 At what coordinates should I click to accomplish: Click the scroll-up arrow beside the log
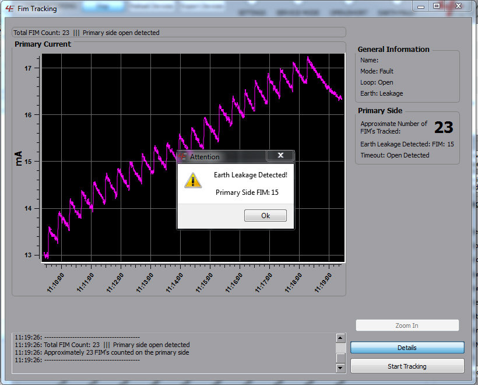point(340,337)
